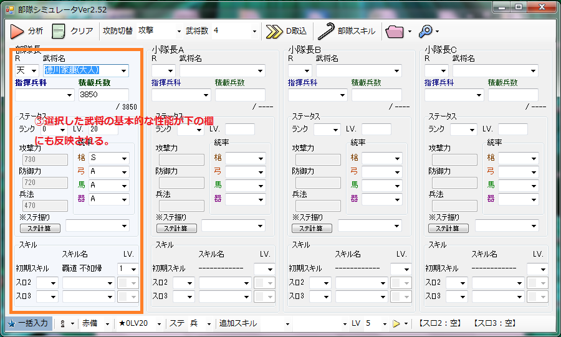Click the 部隊長 防御力 value 720
The height and width of the screenshot is (337, 561).
pyautogui.click(x=45, y=183)
